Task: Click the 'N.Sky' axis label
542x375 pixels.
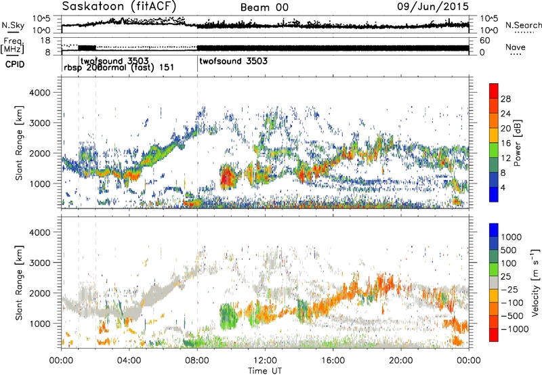Action: (x=13, y=25)
